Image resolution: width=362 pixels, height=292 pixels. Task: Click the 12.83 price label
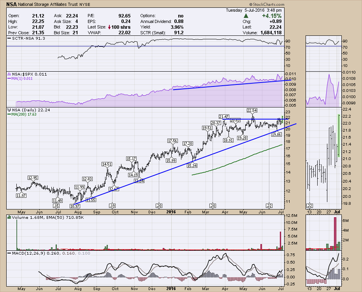(x=87, y=179)
